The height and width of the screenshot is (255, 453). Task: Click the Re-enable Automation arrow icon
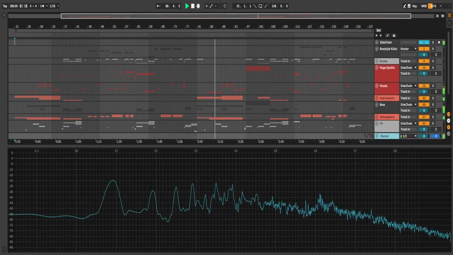coord(216,6)
